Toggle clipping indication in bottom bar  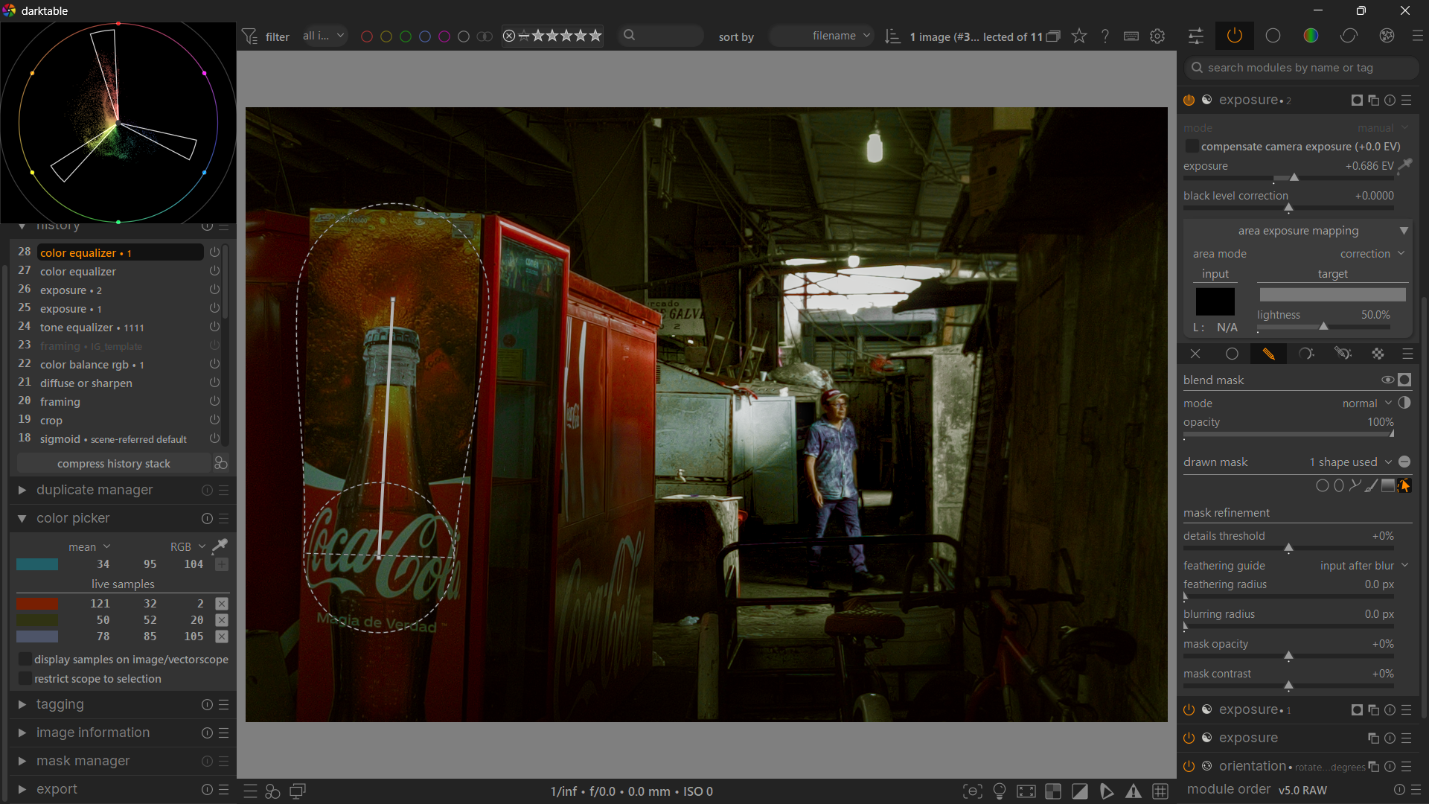(x=1080, y=791)
